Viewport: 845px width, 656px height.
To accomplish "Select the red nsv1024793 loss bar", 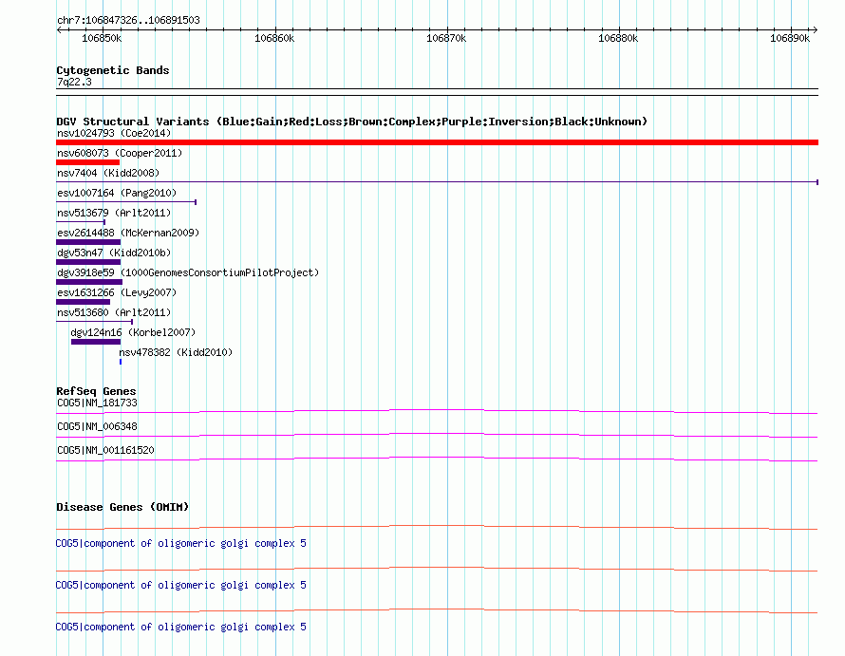I will [x=437, y=142].
